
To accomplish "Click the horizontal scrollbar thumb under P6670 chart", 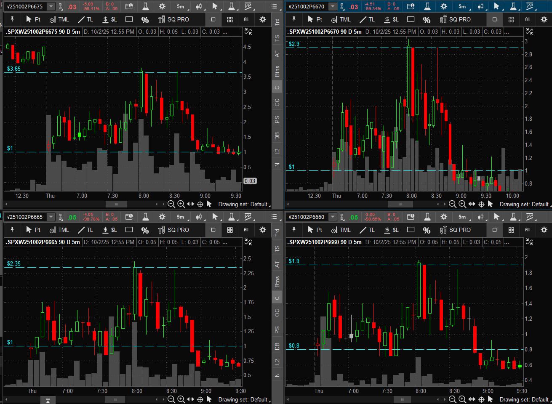I will click(400, 204).
